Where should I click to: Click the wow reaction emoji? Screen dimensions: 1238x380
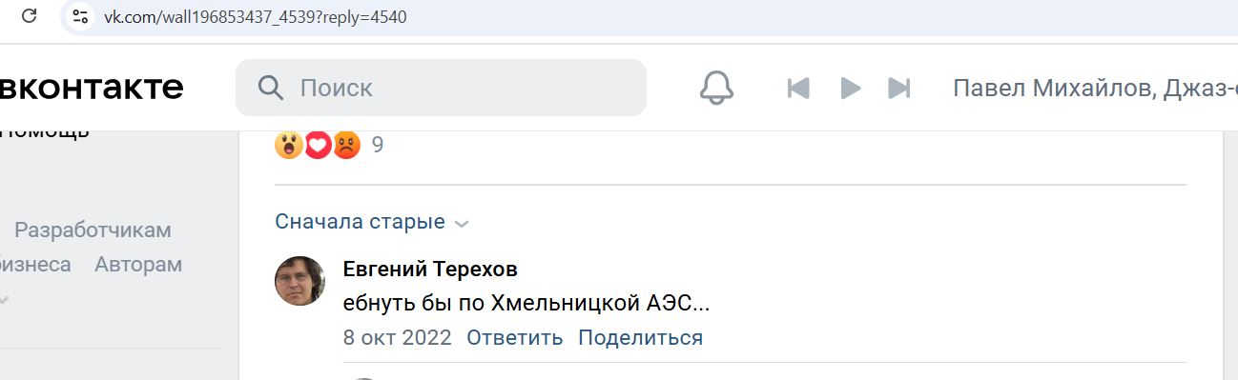[289, 145]
